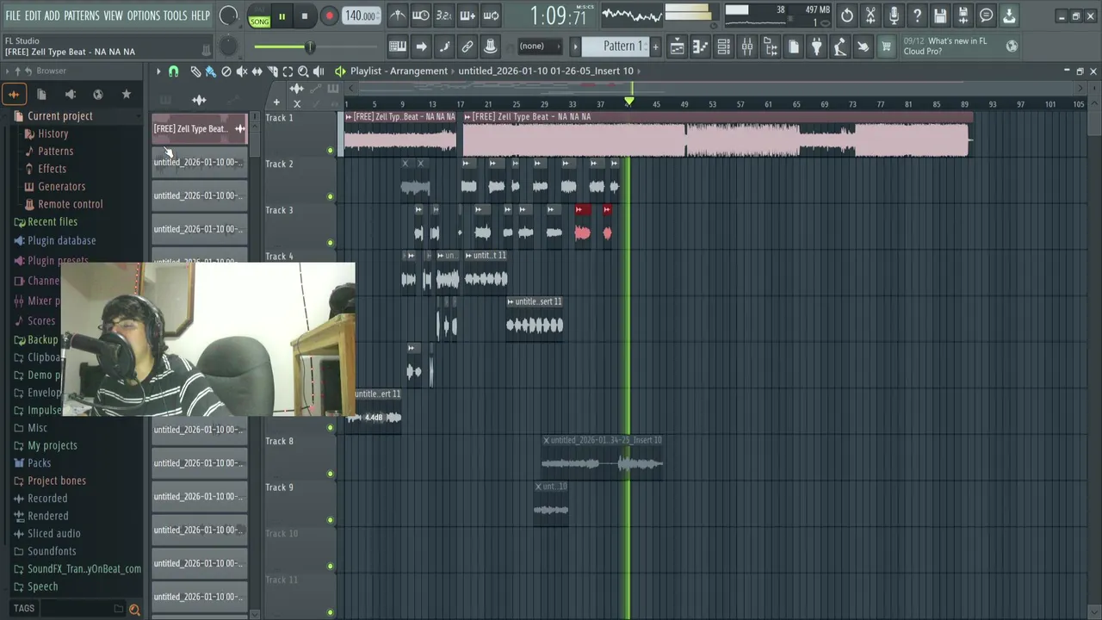Start one-click recording with microphone icon
The height and width of the screenshot is (620, 1102).
tap(894, 15)
